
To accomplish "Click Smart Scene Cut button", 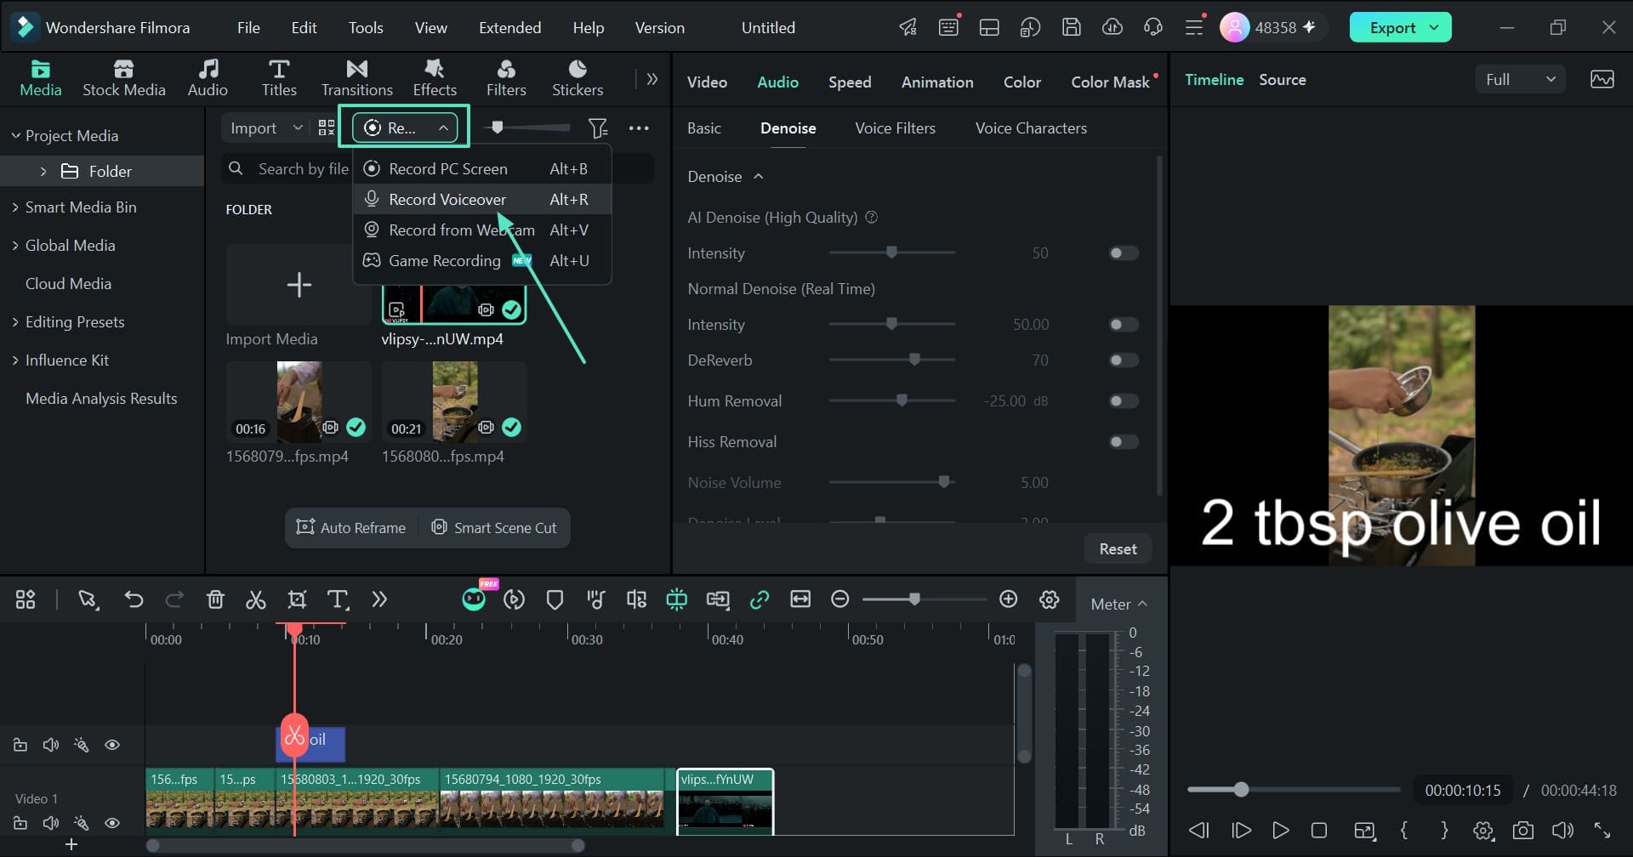I will pyautogui.click(x=494, y=528).
